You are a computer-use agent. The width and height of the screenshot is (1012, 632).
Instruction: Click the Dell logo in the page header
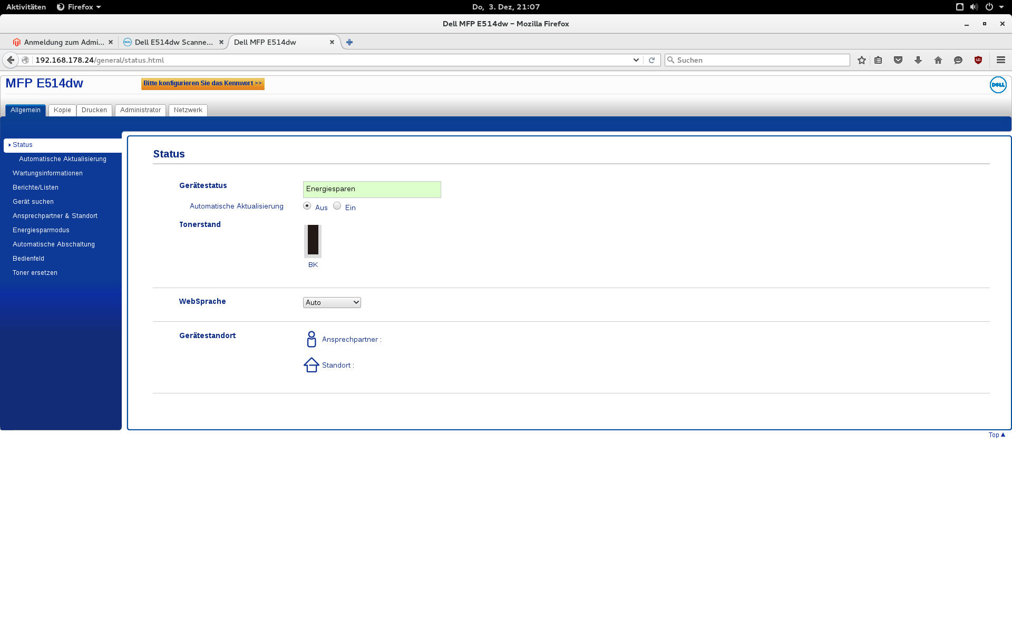pyautogui.click(x=998, y=85)
